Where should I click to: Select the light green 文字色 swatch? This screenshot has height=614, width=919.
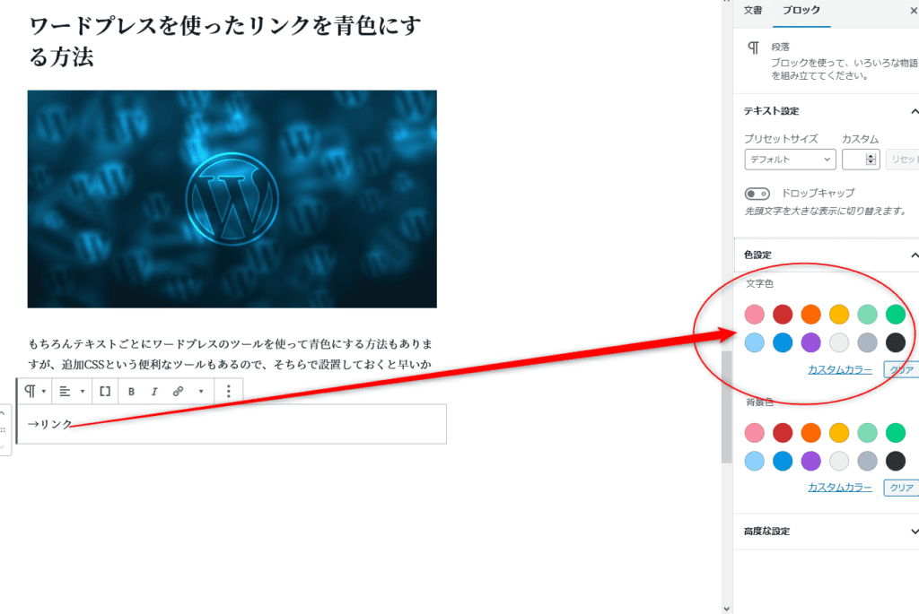867,315
